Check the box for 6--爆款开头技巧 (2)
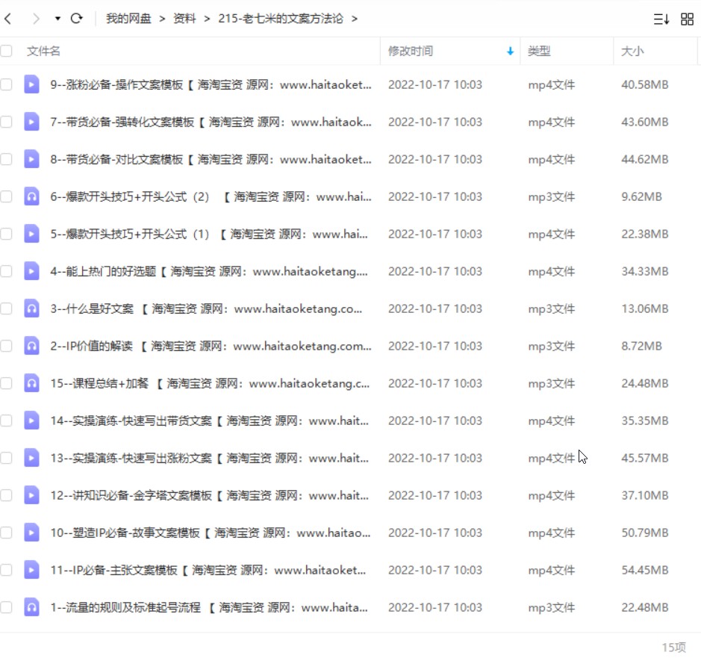 coord(6,196)
